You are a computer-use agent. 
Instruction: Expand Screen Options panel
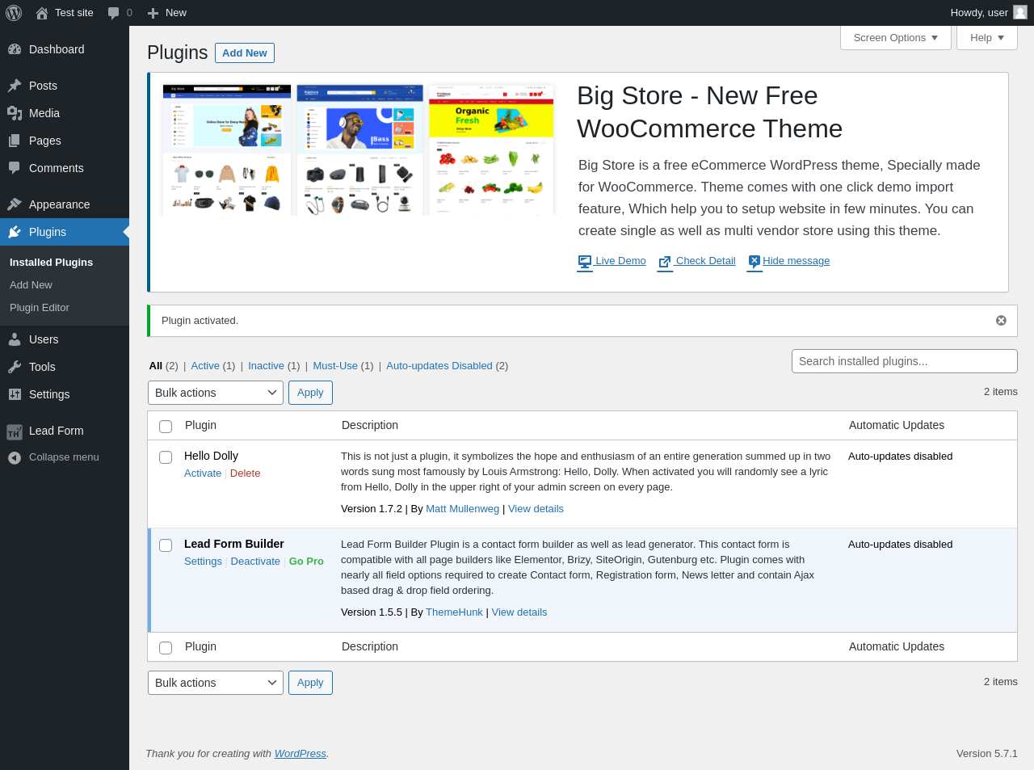coord(896,38)
